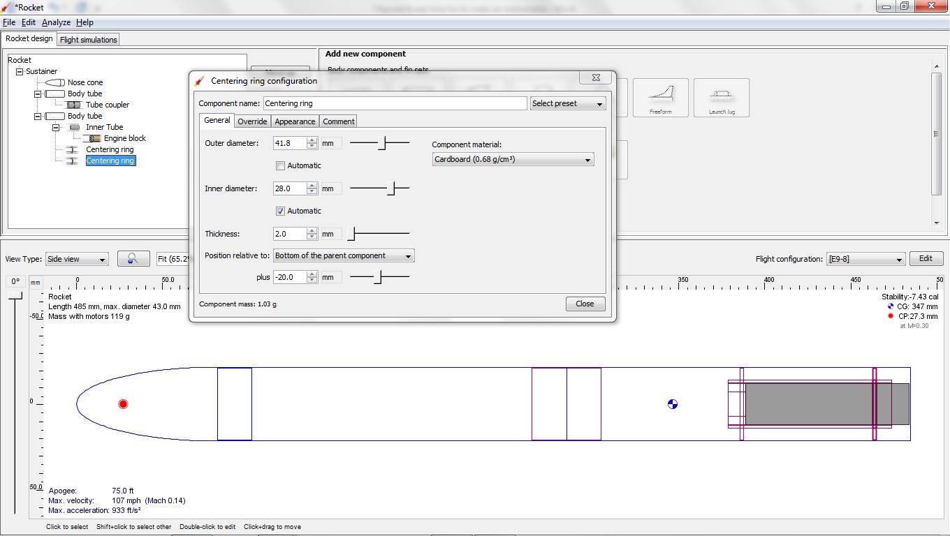The width and height of the screenshot is (950, 536).
Task: Select the Engine block tree item
Action: click(124, 138)
